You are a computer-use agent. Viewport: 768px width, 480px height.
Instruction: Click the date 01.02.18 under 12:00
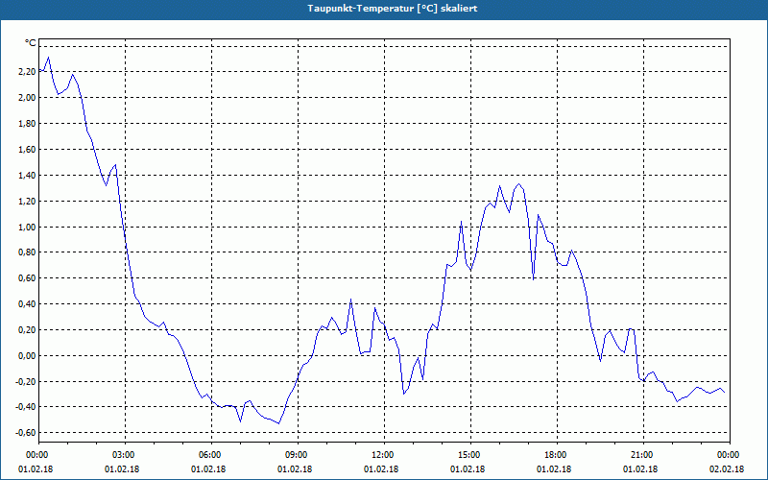pos(381,469)
